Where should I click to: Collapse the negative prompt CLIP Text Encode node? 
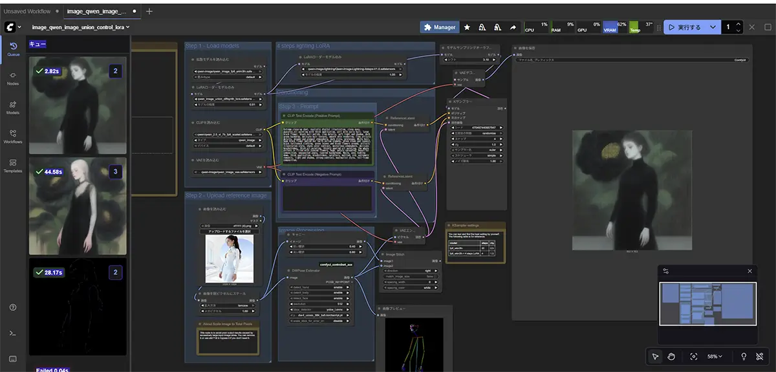[283, 174]
